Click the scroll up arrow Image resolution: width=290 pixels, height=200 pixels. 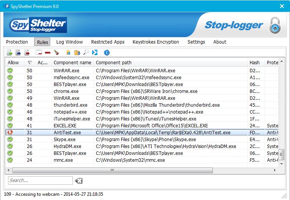282,61
